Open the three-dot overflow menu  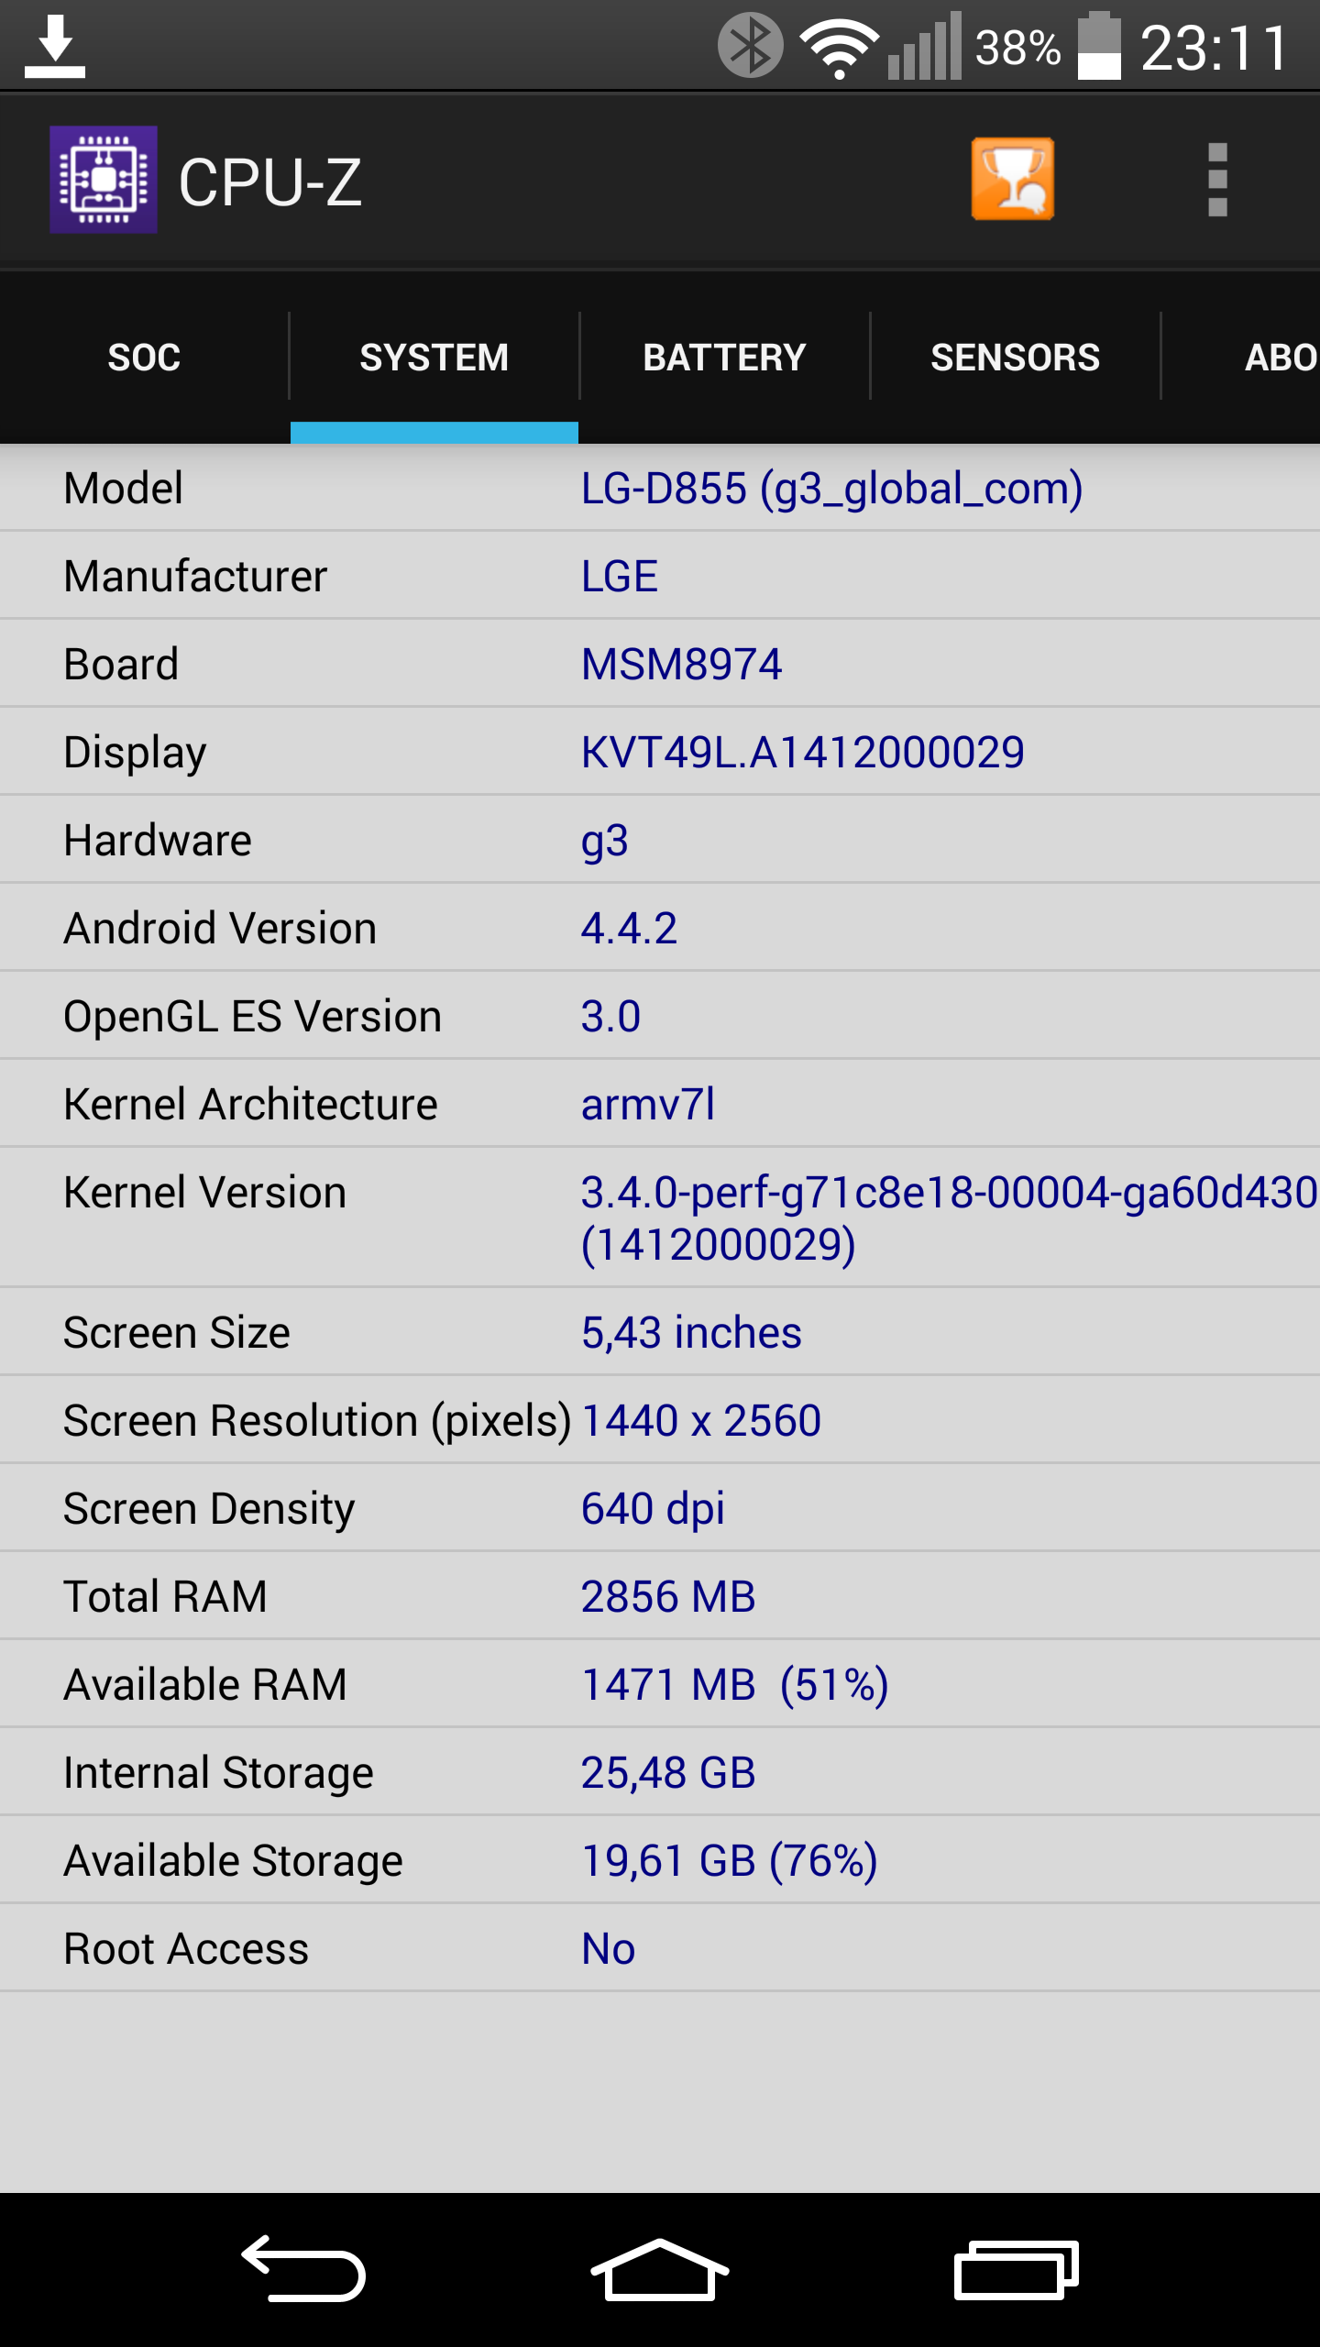[1217, 180]
